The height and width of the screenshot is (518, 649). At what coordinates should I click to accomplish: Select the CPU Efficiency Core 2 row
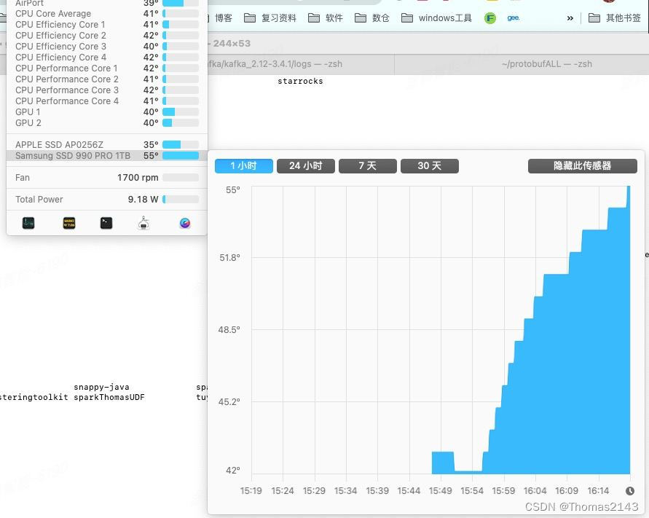tap(107, 36)
